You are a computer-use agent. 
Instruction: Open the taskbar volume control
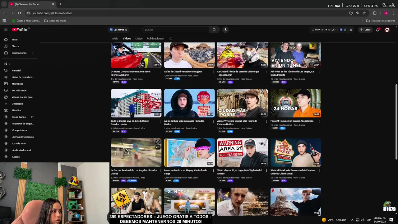coord(363,220)
